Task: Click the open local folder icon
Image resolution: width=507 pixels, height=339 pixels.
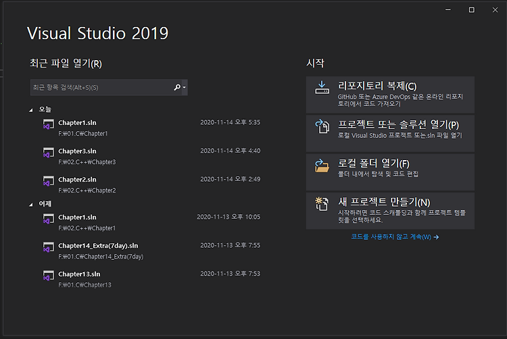Action: (x=322, y=165)
